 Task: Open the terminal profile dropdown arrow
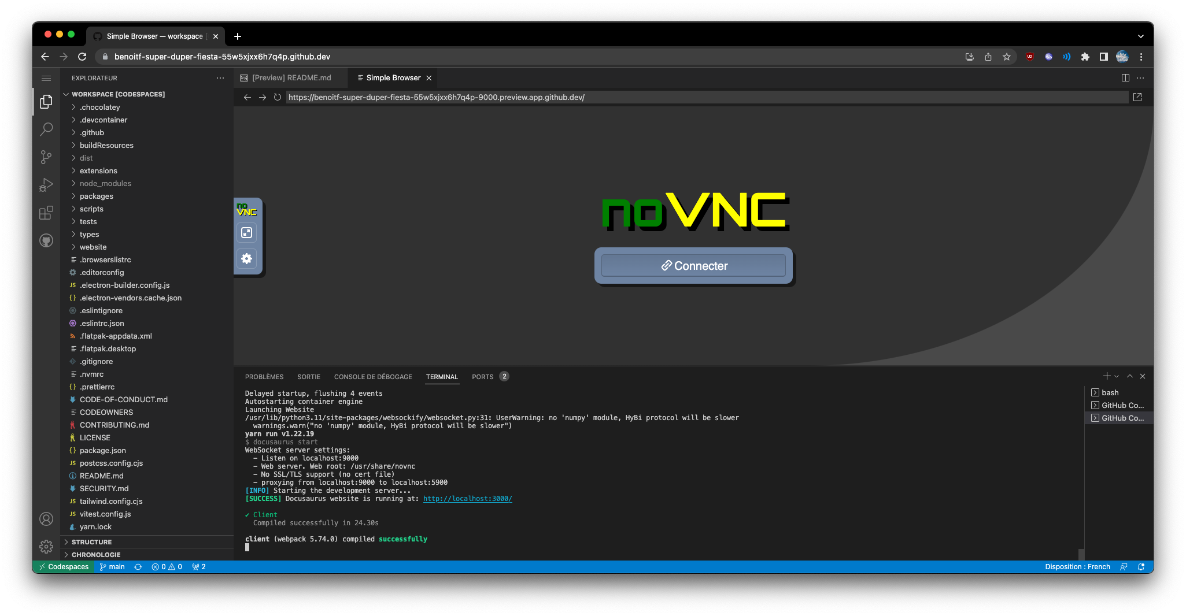pyautogui.click(x=1117, y=376)
